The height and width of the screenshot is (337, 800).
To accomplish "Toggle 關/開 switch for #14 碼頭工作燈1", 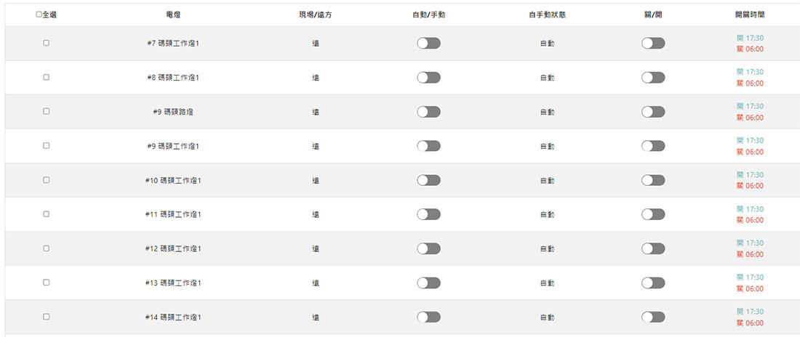I will tap(653, 317).
